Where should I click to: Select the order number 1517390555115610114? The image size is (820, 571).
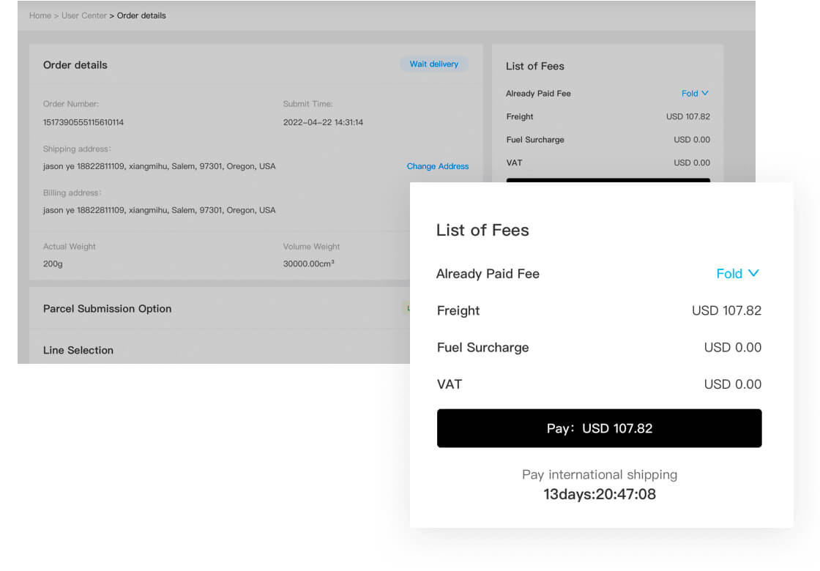coord(83,122)
